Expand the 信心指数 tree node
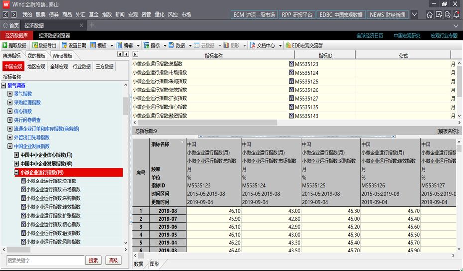This screenshot has height=271, width=463. point(10,111)
